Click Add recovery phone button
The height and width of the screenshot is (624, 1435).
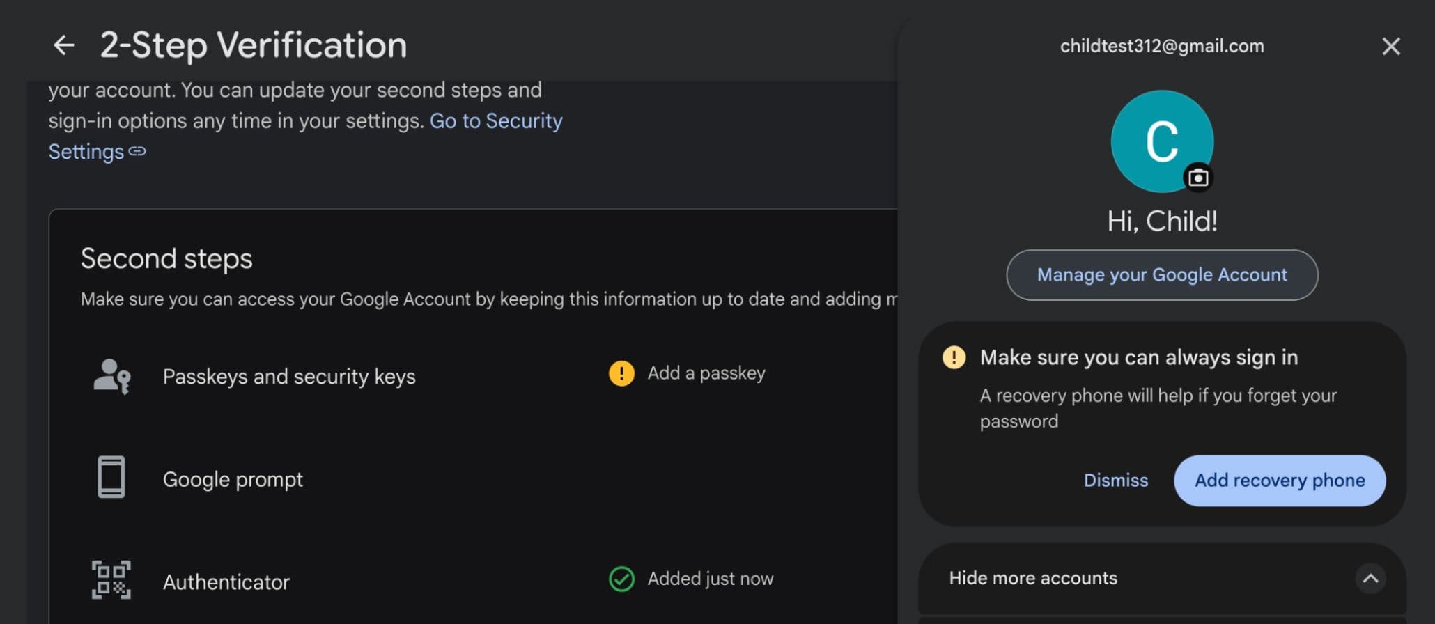pos(1280,481)
